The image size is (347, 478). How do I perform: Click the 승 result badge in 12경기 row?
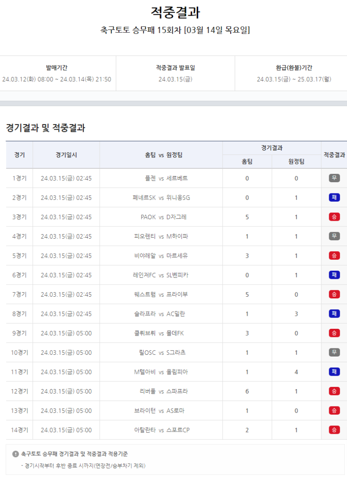pos(334,391)
